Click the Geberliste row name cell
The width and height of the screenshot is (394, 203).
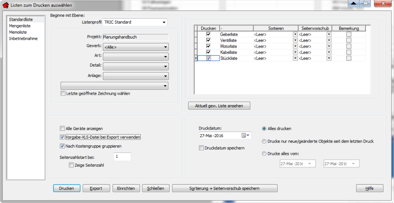(236, 34)
